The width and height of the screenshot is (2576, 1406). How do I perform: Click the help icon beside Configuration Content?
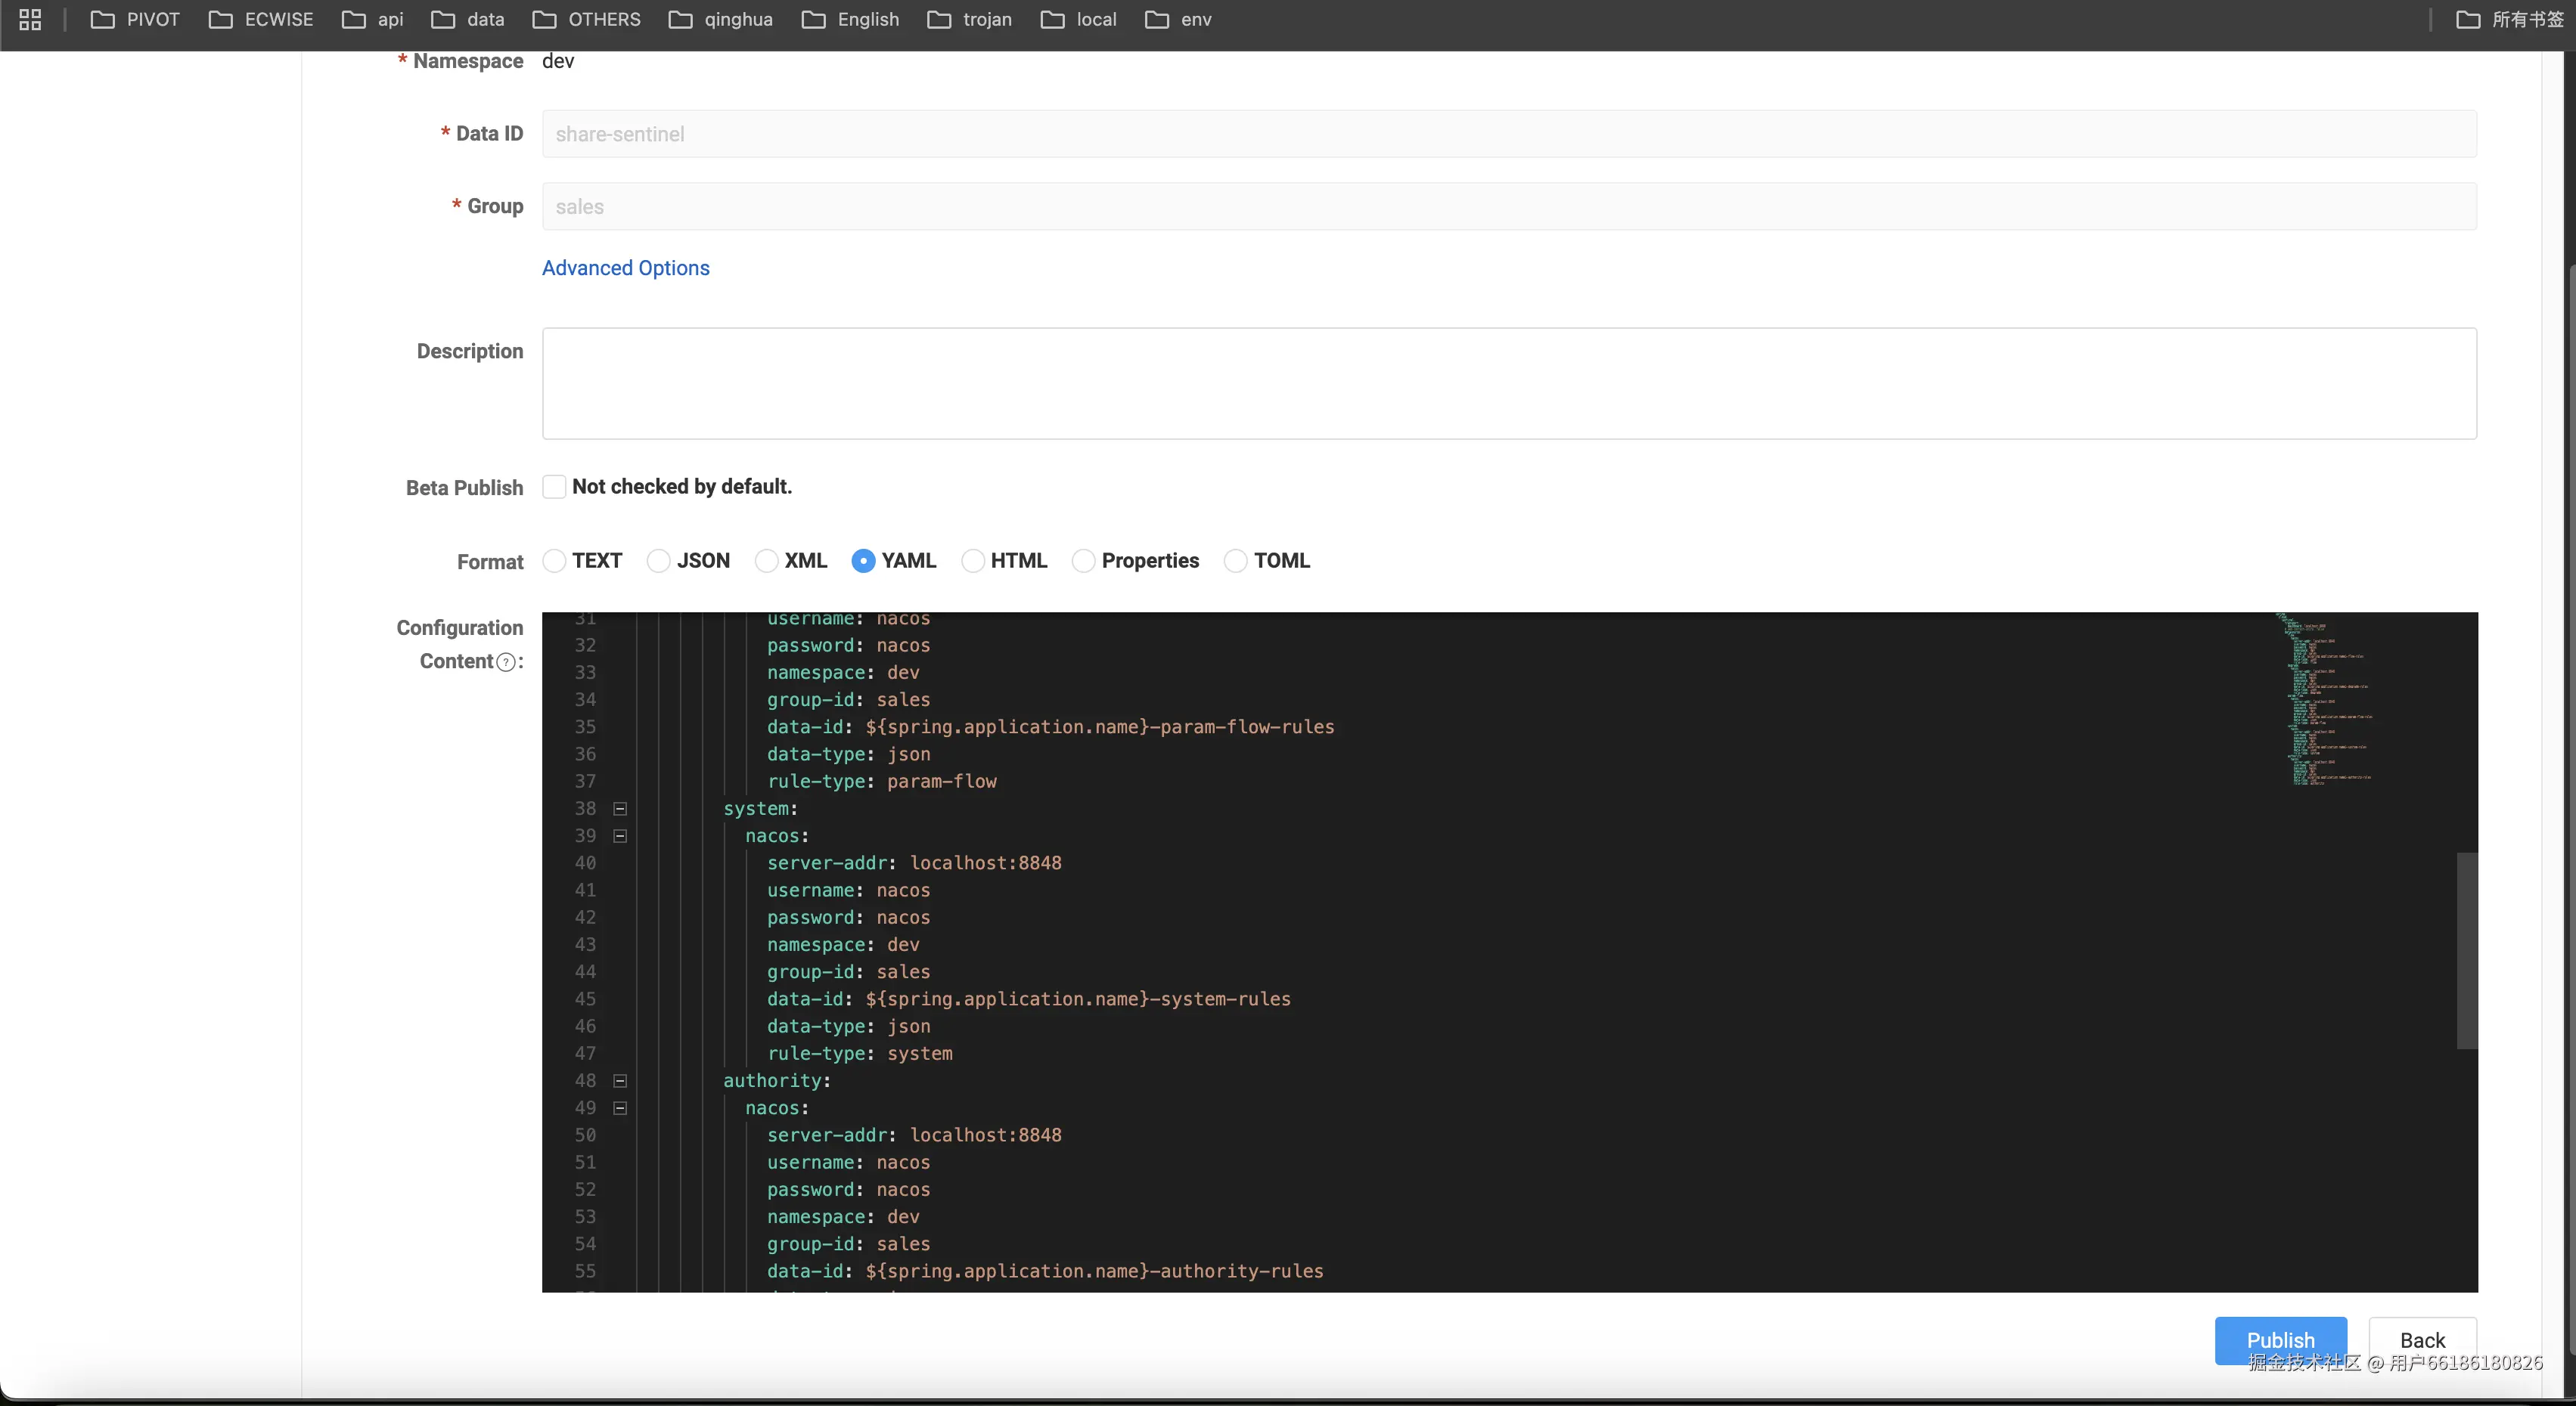506,662
